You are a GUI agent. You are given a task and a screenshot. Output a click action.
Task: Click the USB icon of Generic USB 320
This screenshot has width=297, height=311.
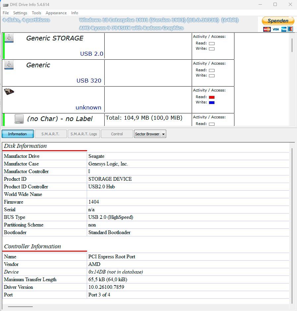[9, 65]
